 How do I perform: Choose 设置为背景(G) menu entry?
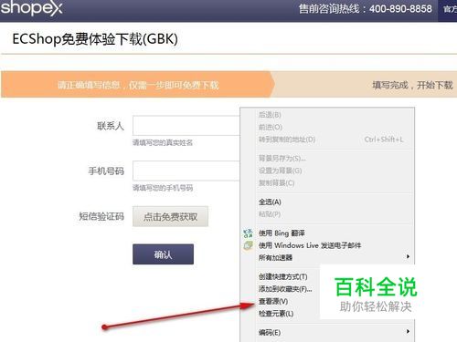(280, 171)
